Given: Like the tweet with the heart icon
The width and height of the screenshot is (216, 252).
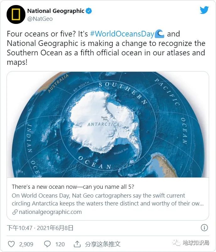Looking at the screenshot, I should (x=11, y=244).
